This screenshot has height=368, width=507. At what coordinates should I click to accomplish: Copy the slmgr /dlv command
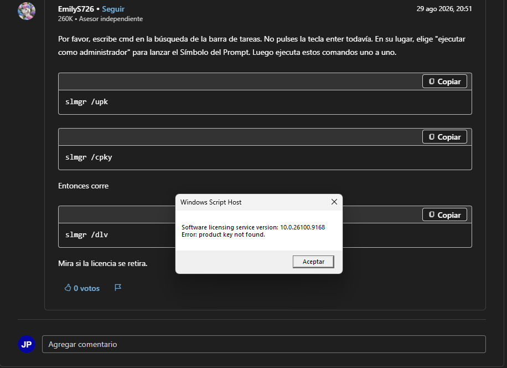(x=444, y=215)
